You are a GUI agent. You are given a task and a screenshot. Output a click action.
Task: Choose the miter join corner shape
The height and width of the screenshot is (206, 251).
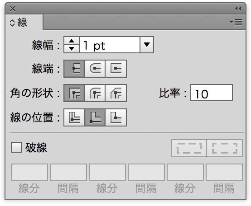pyautogui.click(x=74, y=93)
